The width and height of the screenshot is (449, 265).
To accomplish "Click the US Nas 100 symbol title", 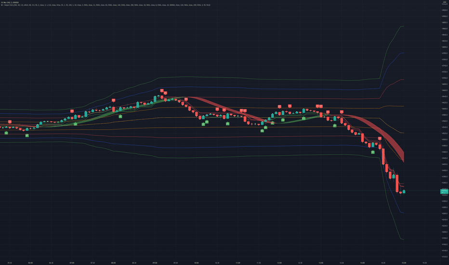I will click(x=10, y=2).
